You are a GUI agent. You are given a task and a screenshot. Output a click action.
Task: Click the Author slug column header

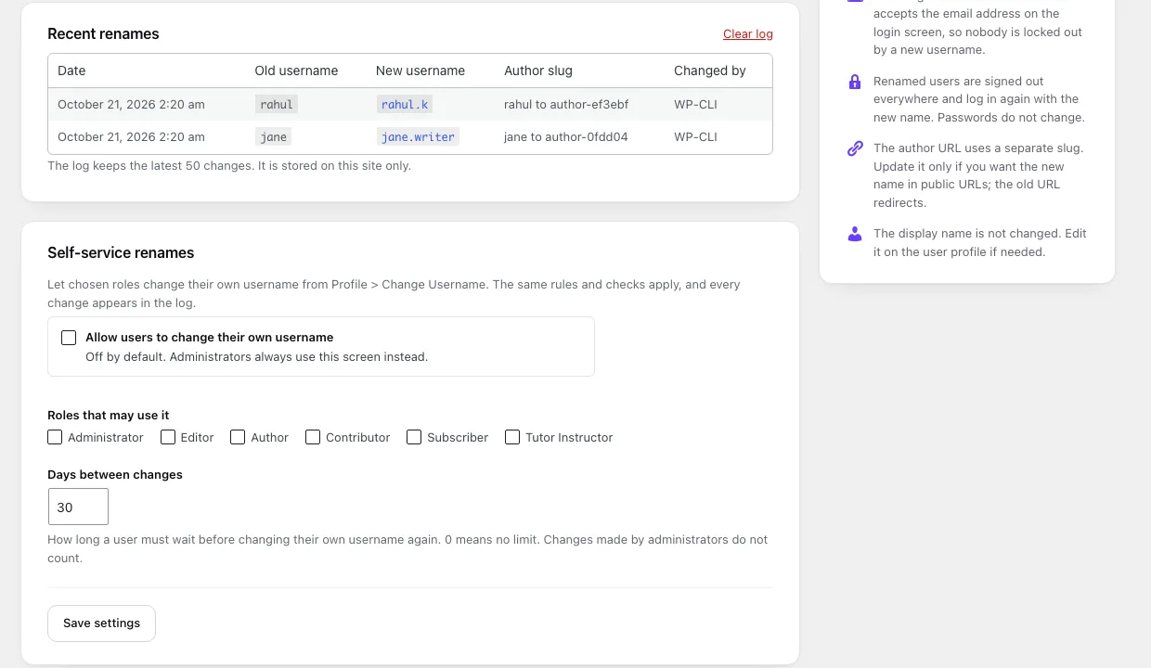[538, 71]
